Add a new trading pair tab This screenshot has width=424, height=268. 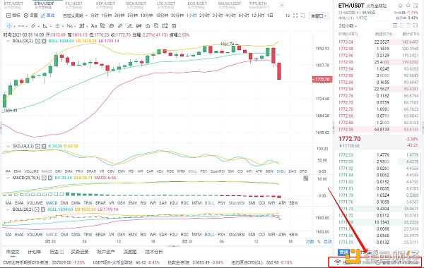282,5
